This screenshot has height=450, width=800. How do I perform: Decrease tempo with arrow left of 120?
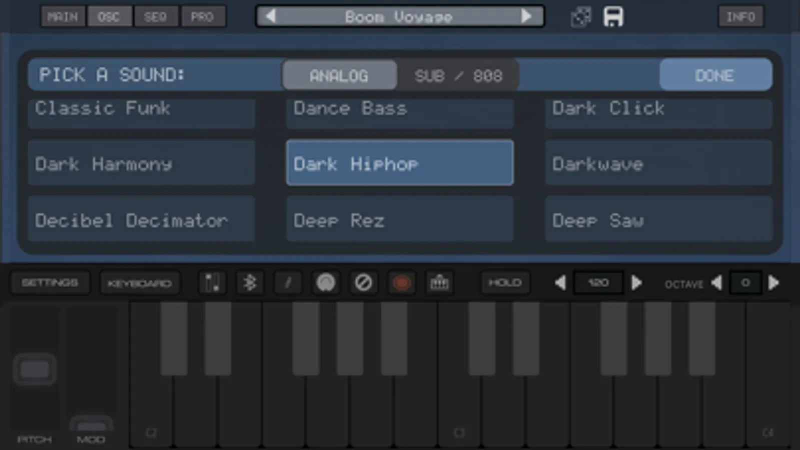[x=560, y=283]
